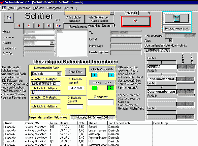Jump to the last student record

click(49, 25)
